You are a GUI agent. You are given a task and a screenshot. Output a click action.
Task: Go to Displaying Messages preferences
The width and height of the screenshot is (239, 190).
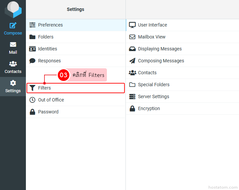tap(160, 49)
